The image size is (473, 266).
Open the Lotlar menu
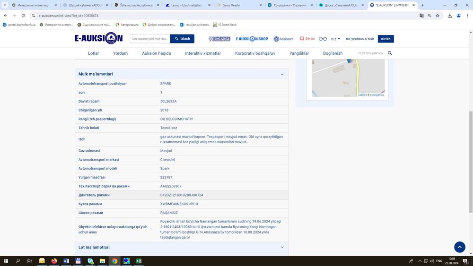[93, 53]
